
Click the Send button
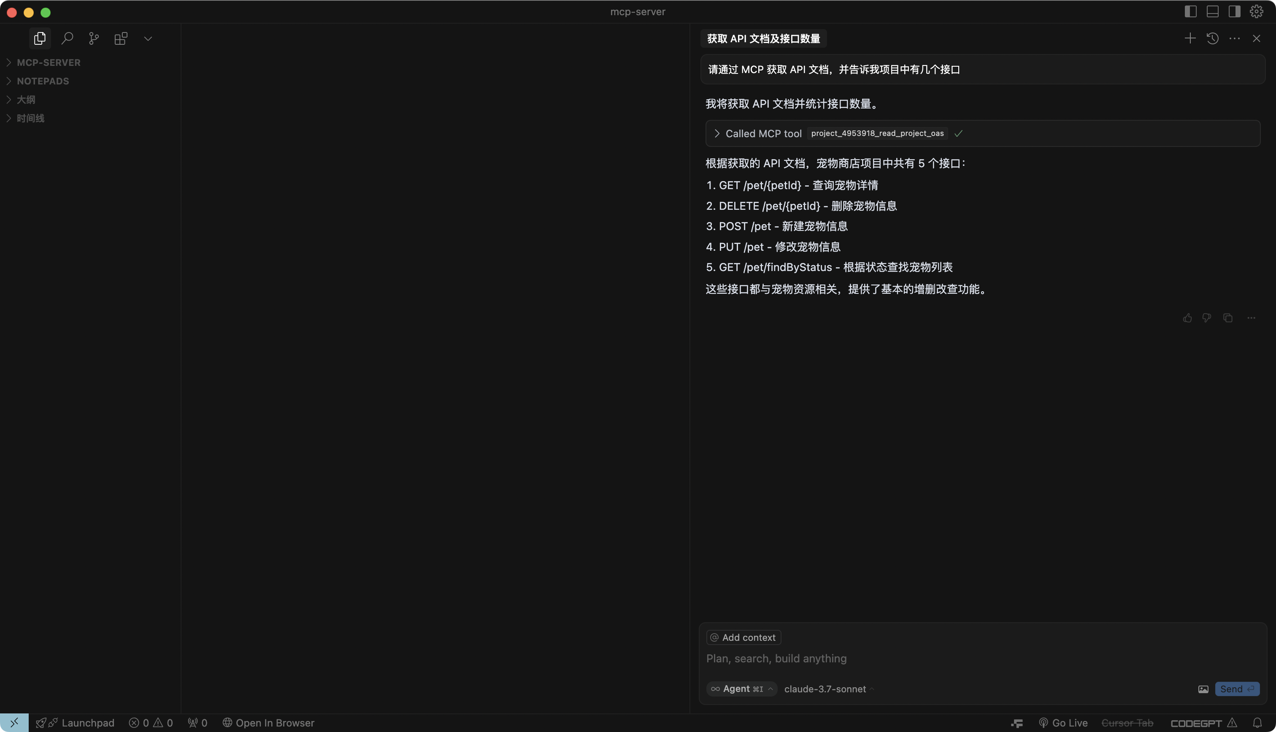(x=1236, y=689)
